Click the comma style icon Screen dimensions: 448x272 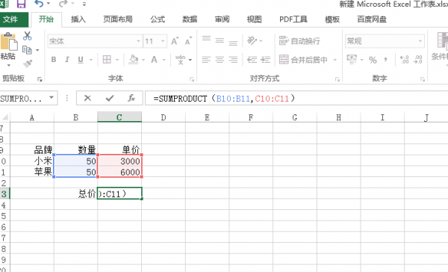pos(386,60)
